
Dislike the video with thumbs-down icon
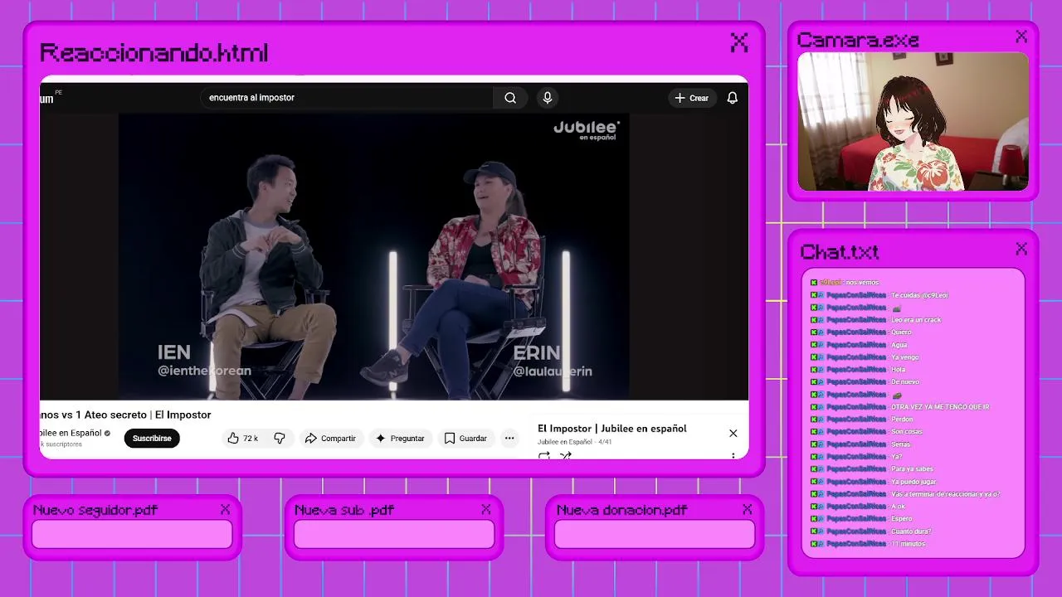pos(280,438)
